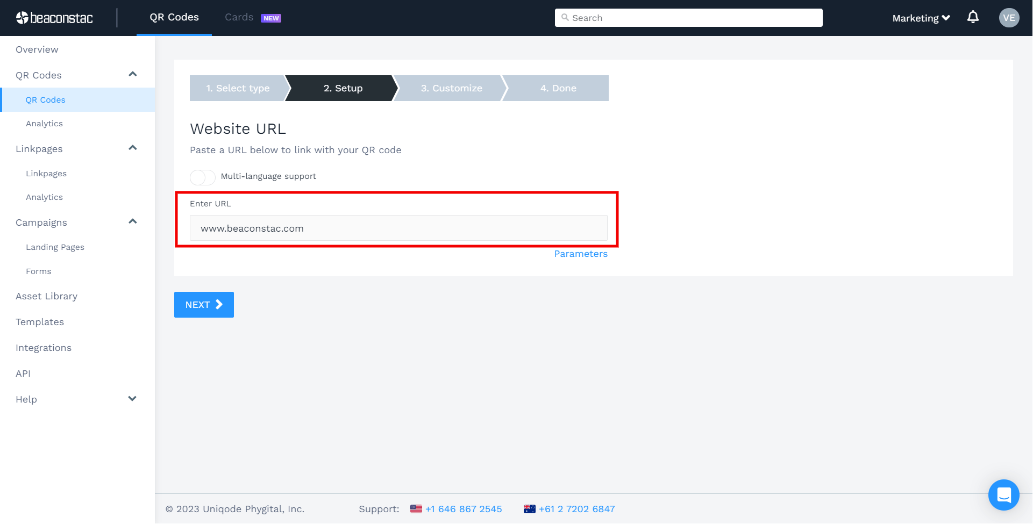Open the Marketing account dropdown
This screenshot has height=524, width=1033.
921,18
